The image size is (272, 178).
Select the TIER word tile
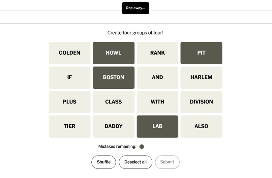pos(70,126)
